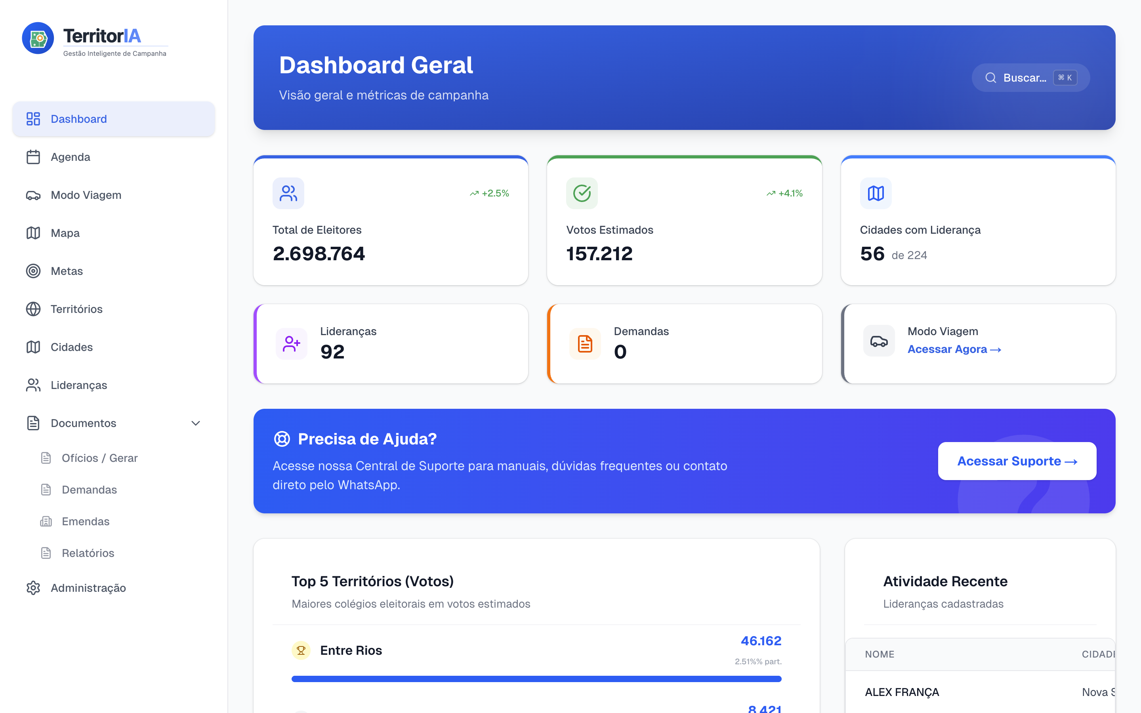Open the Agenda calendar icon in sidebar
Screen dimensions: 1141x713
coord(33,157)
